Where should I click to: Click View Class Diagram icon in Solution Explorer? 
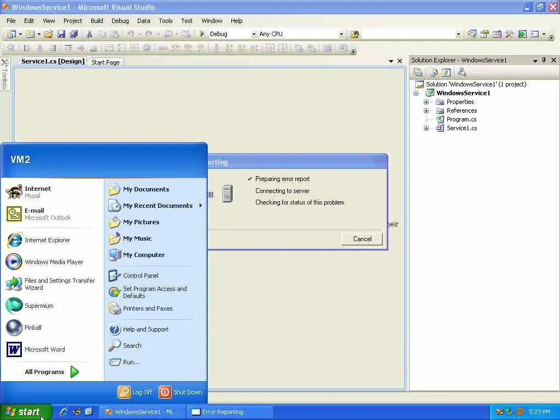pyautogui.click(x=462, y=73)
